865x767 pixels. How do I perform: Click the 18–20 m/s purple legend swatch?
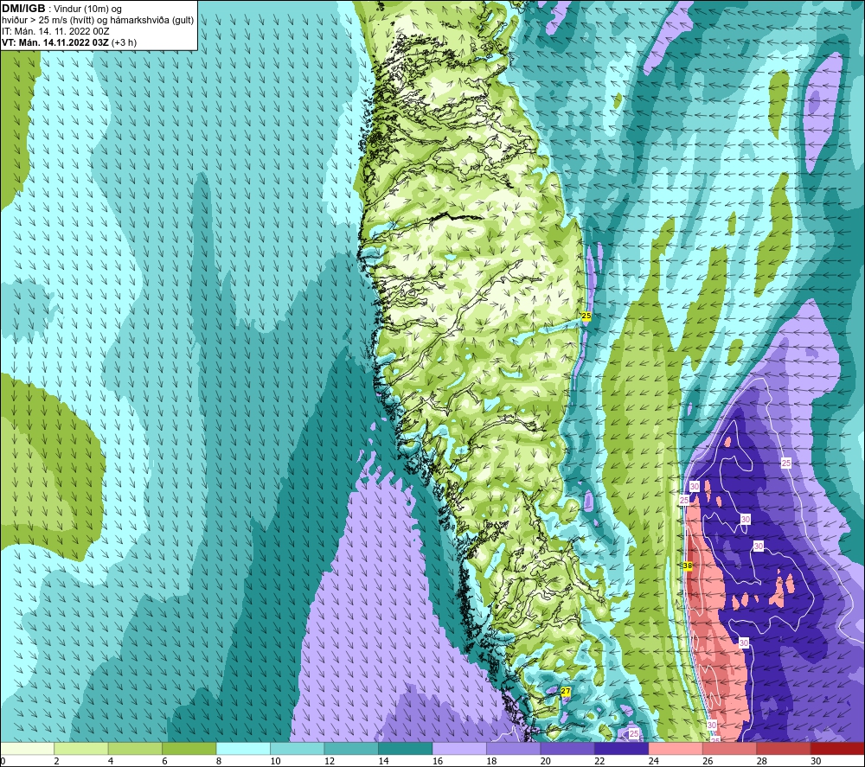point(514,748)
